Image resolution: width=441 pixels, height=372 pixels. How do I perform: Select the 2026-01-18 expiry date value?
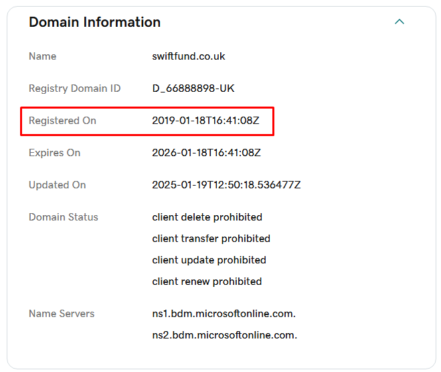[206, 153]
